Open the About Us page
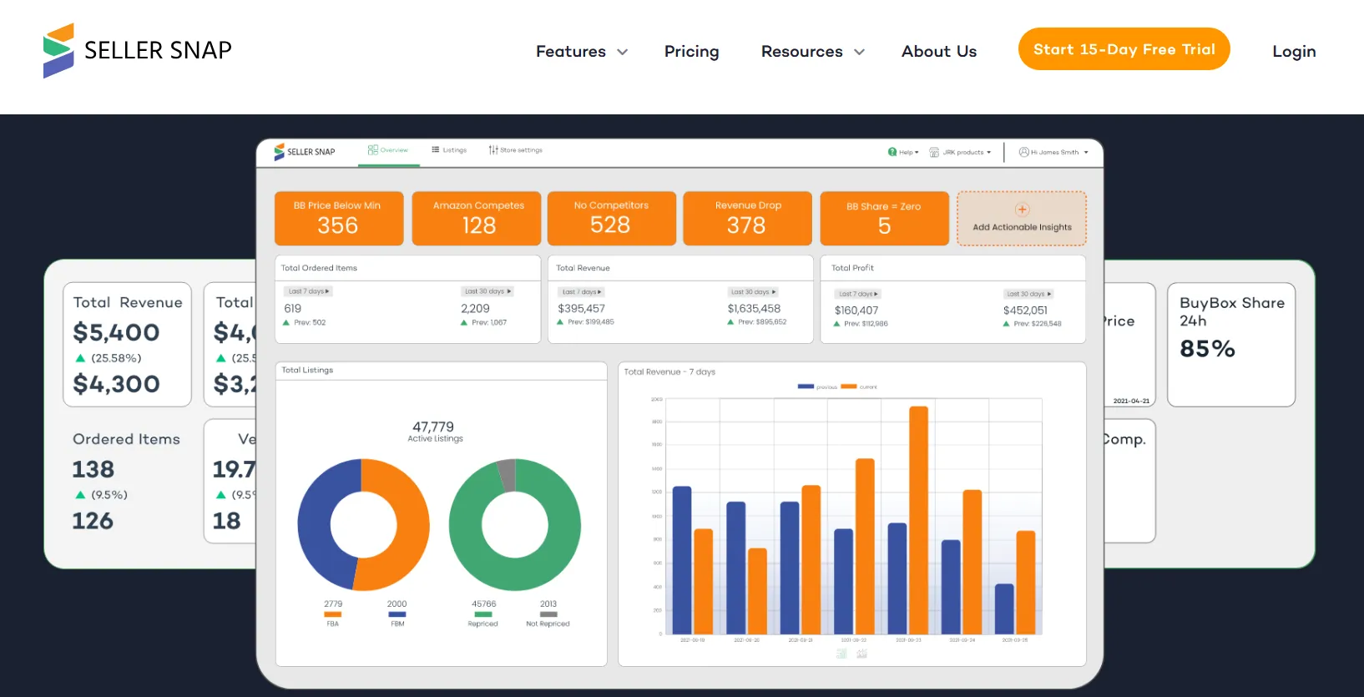The height and width of the screenshot is (697, 1364). [x=939, y=51]
